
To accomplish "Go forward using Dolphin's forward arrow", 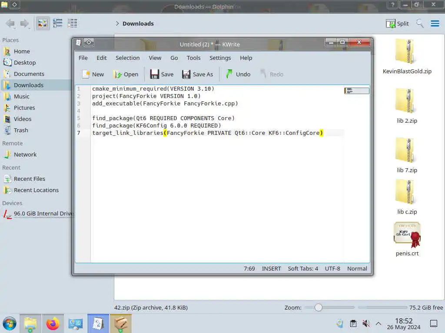I will (x=25, y=23).
